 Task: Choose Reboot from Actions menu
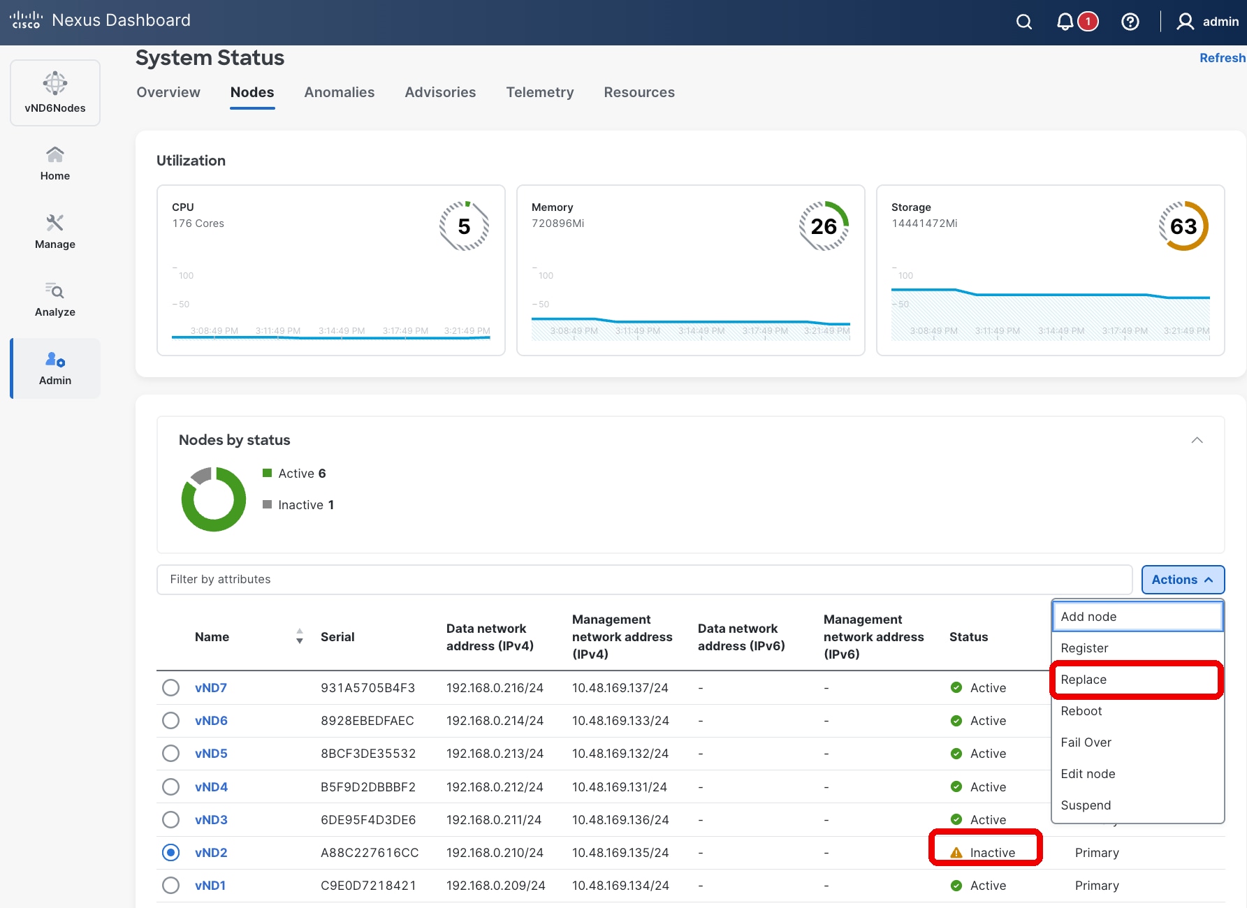(x=1137, y=711)
